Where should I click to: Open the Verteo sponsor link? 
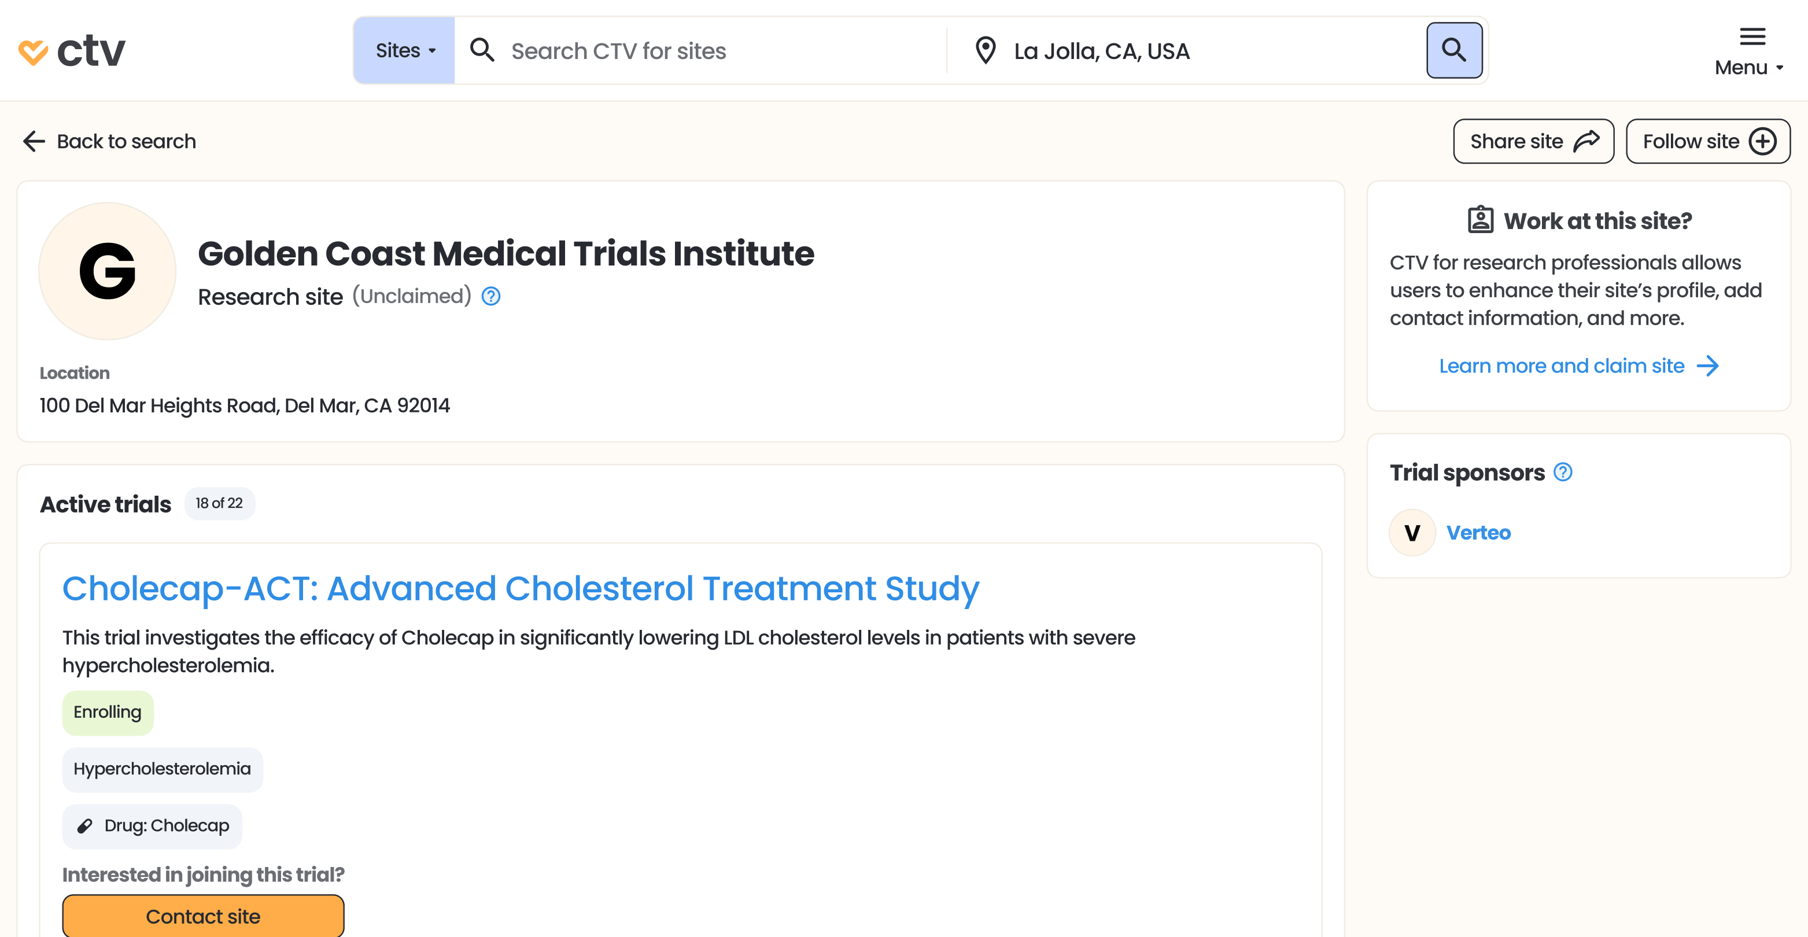point(1478,533)
